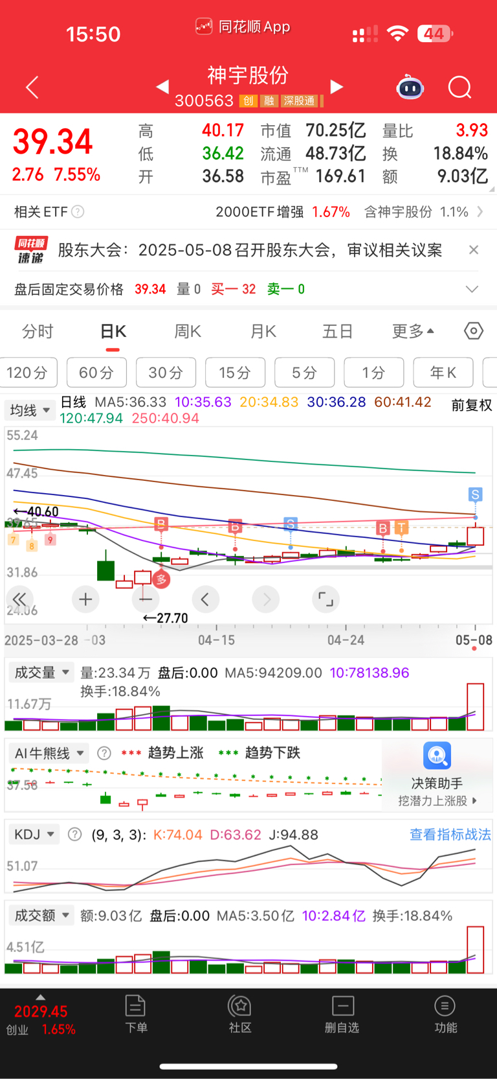
Task: Zoom in the K-line chart with plus
Action: [85, 599]
